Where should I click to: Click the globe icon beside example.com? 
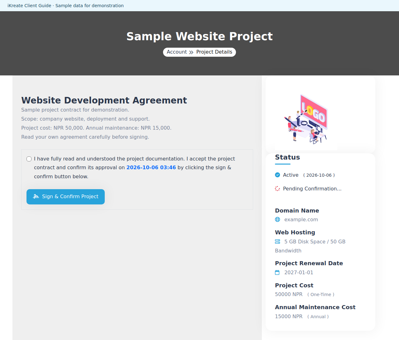277,219
